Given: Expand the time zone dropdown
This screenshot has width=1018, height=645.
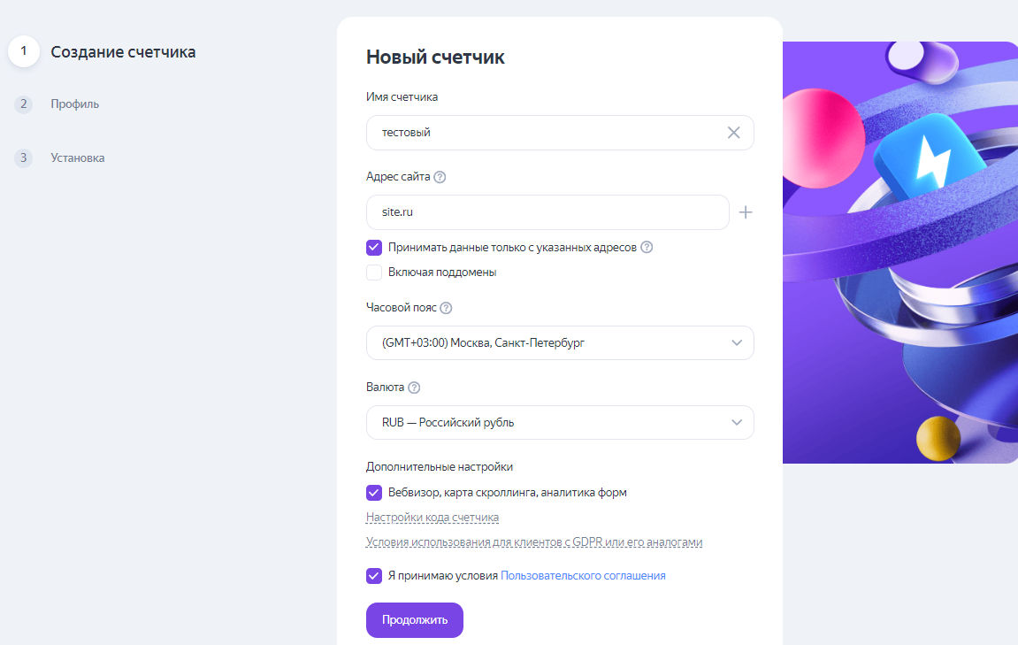Looking at the screenshot, I should (x=560, y=343).
